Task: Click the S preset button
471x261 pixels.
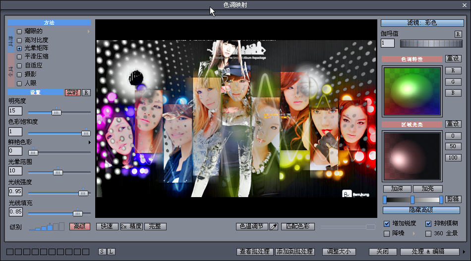Action: 102,252
